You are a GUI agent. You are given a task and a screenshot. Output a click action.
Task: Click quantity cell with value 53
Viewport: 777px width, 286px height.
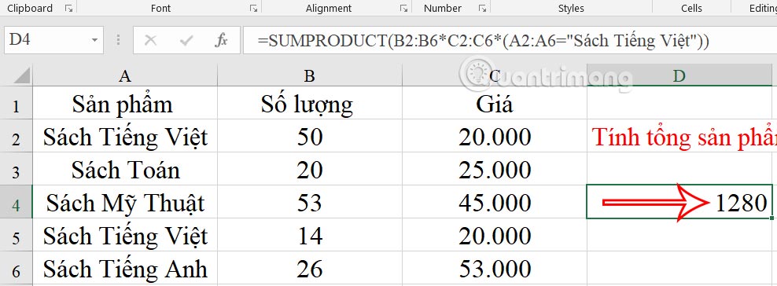coord(310,203)
